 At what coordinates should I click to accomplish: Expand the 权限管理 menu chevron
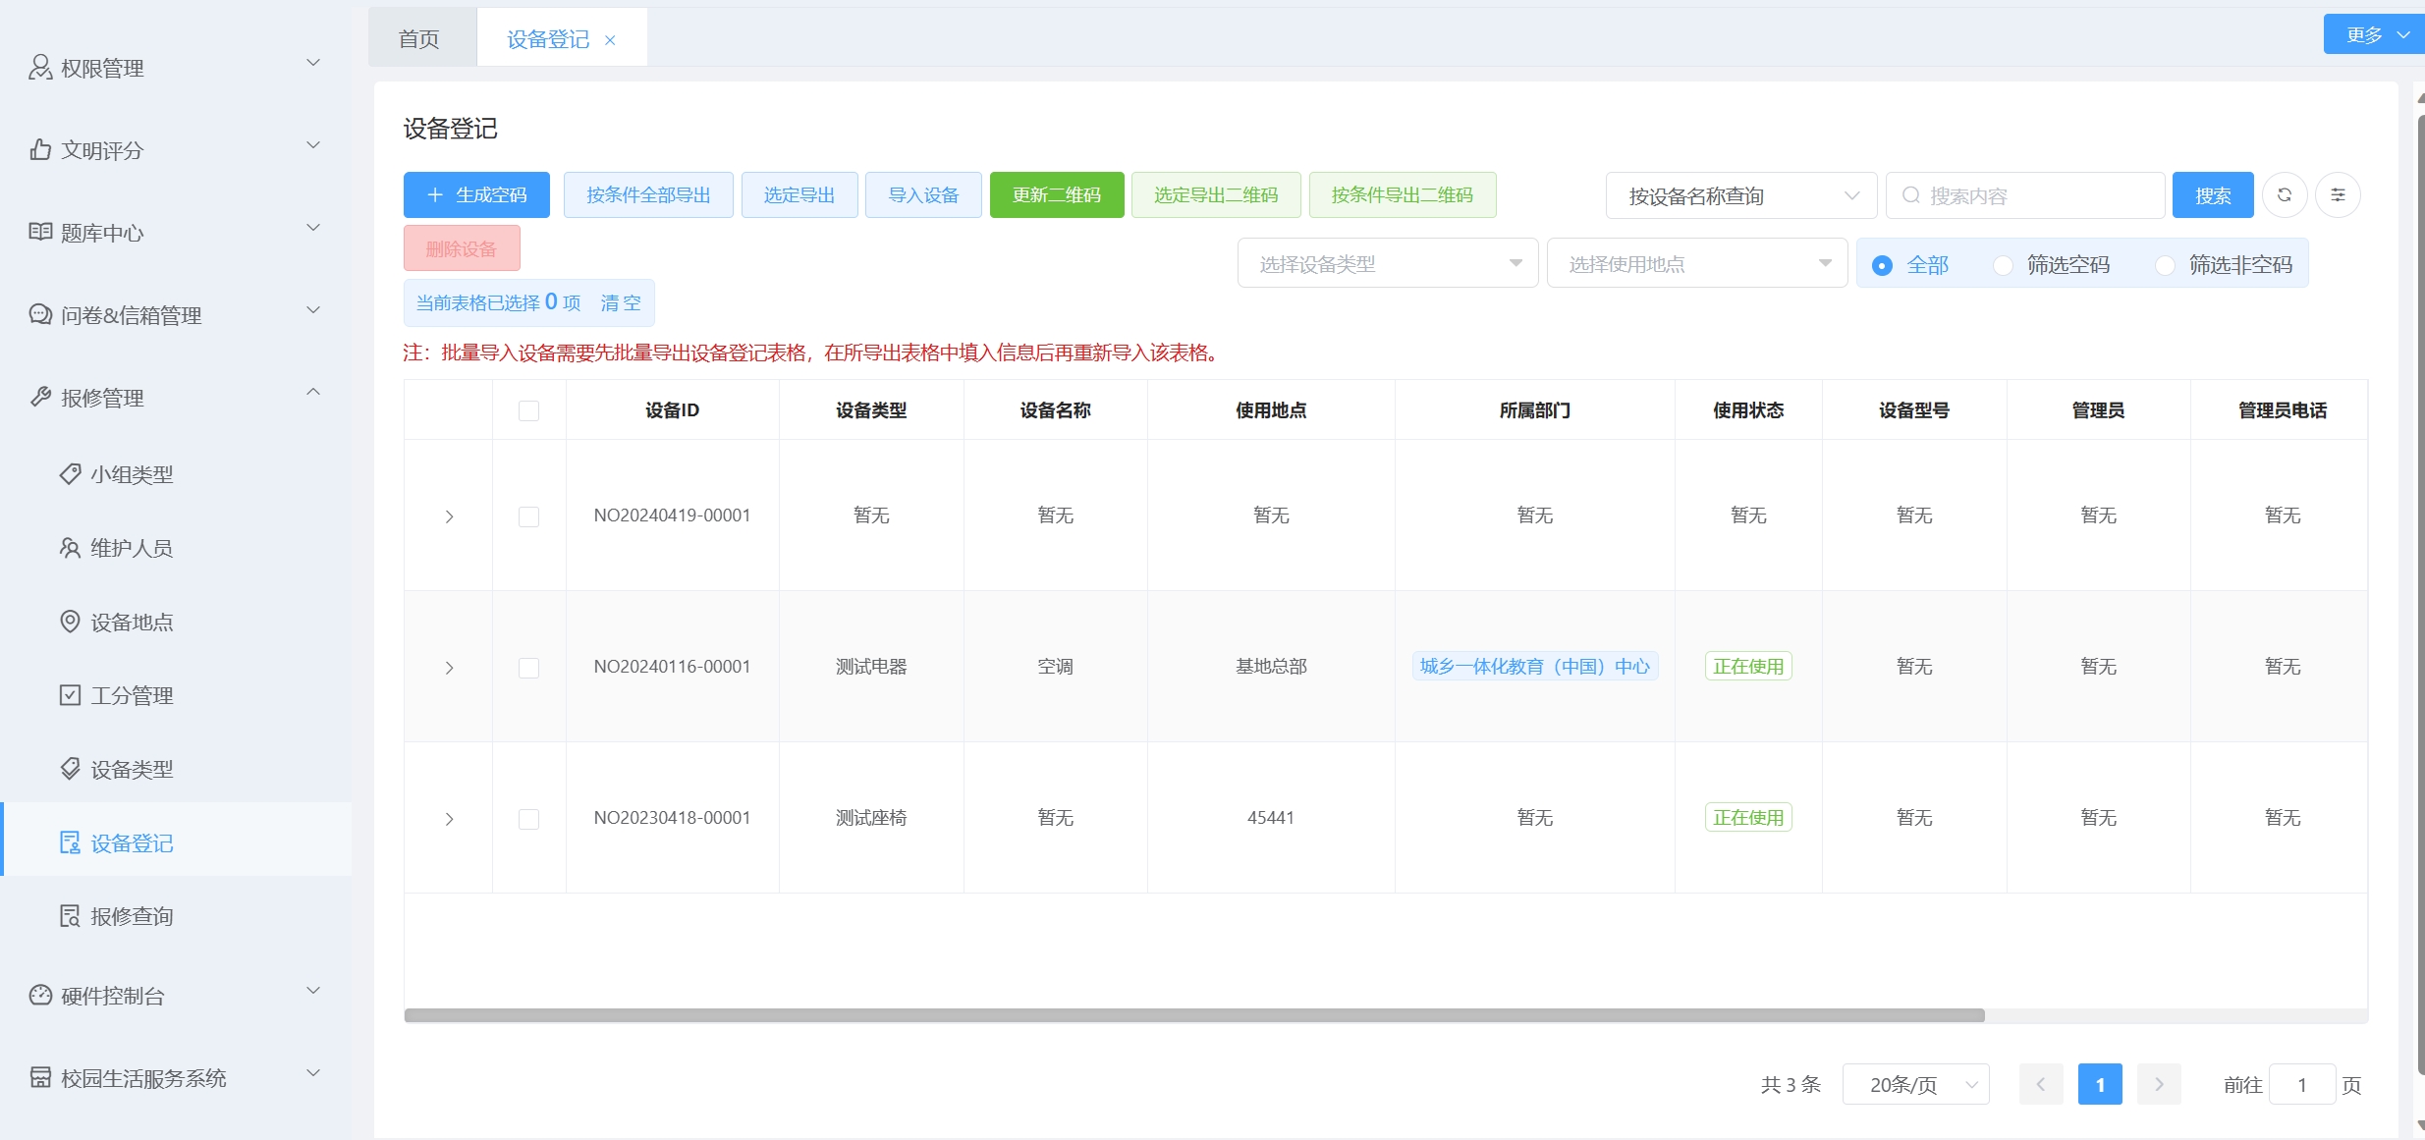point(313,63)
